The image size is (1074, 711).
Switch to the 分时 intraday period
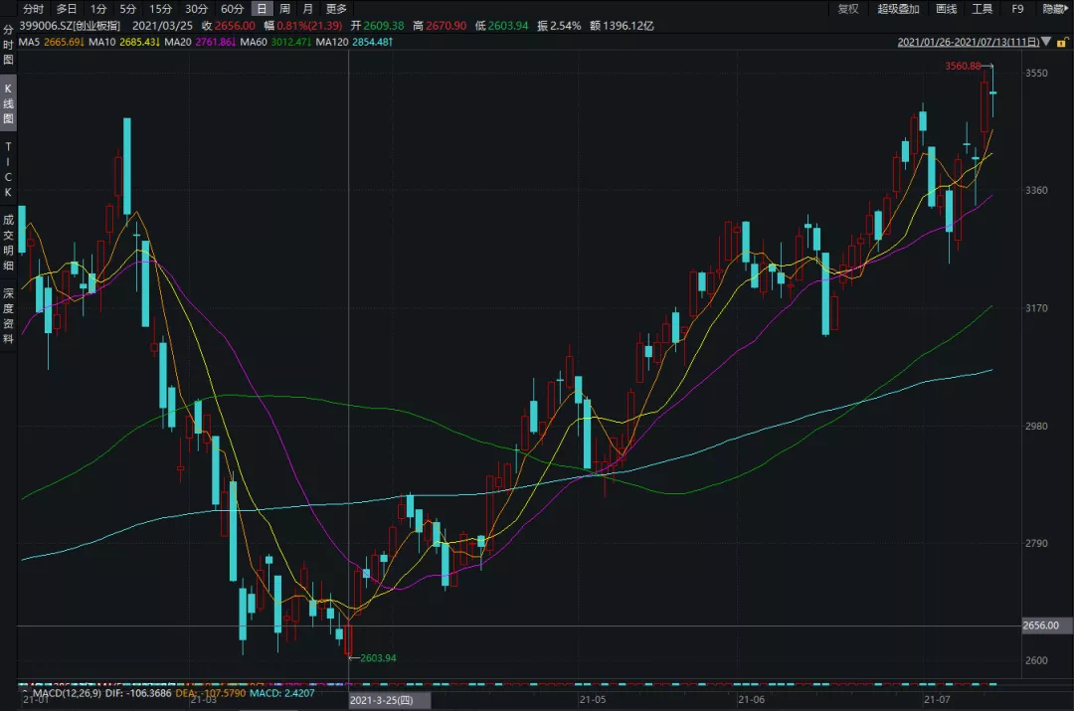click(x=34, y=9)
